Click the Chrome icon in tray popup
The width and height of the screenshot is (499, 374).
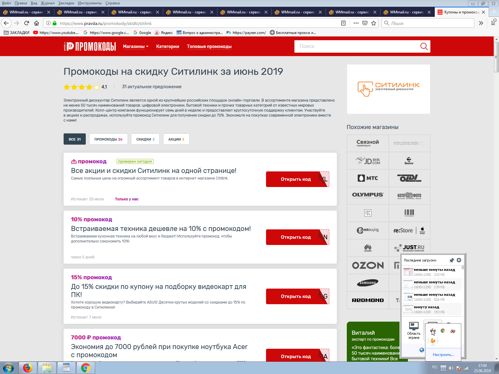(443, 331)
